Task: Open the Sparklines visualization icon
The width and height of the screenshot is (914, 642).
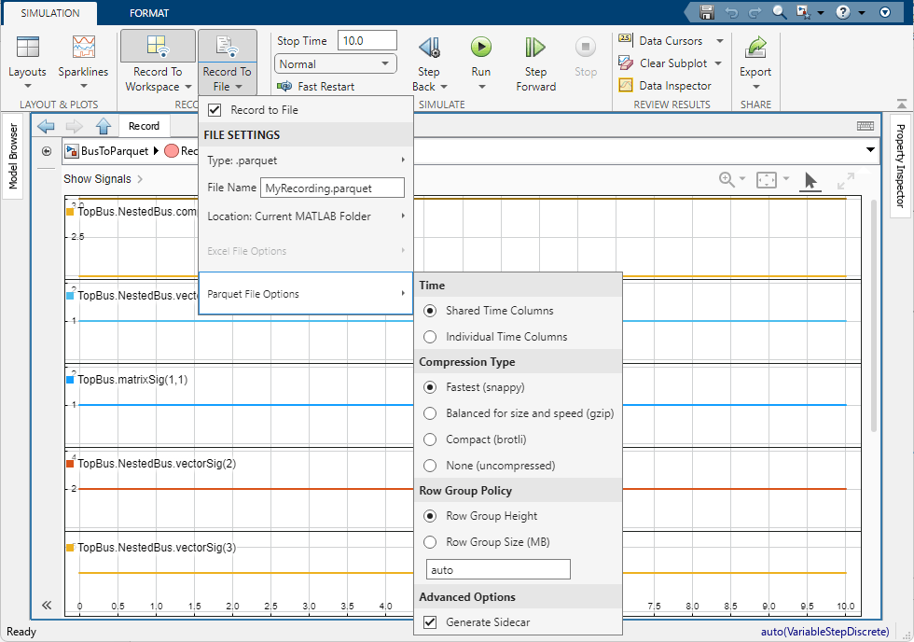Action: point(83,47)
